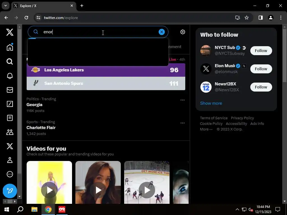The width and height of the screenshot is (287, 215).
Task: Click the search field containing 'enor'
Action: (x=98, y=32)
